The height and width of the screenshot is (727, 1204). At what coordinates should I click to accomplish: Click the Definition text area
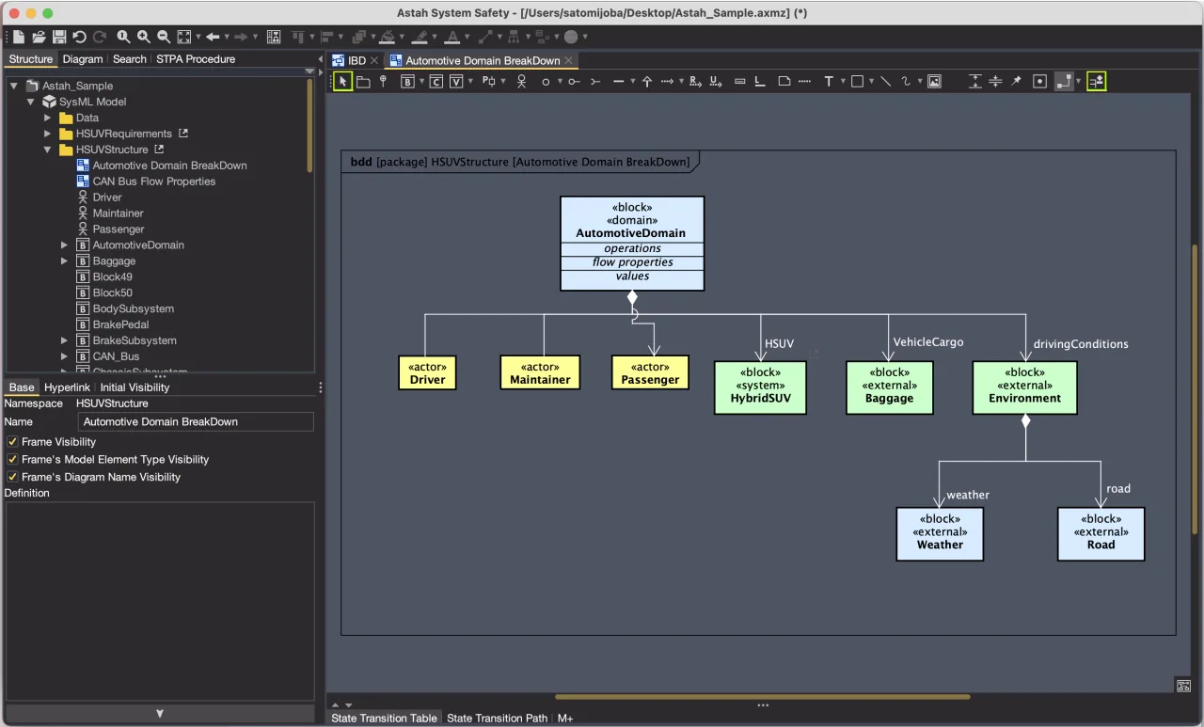[x=160, y=600]
